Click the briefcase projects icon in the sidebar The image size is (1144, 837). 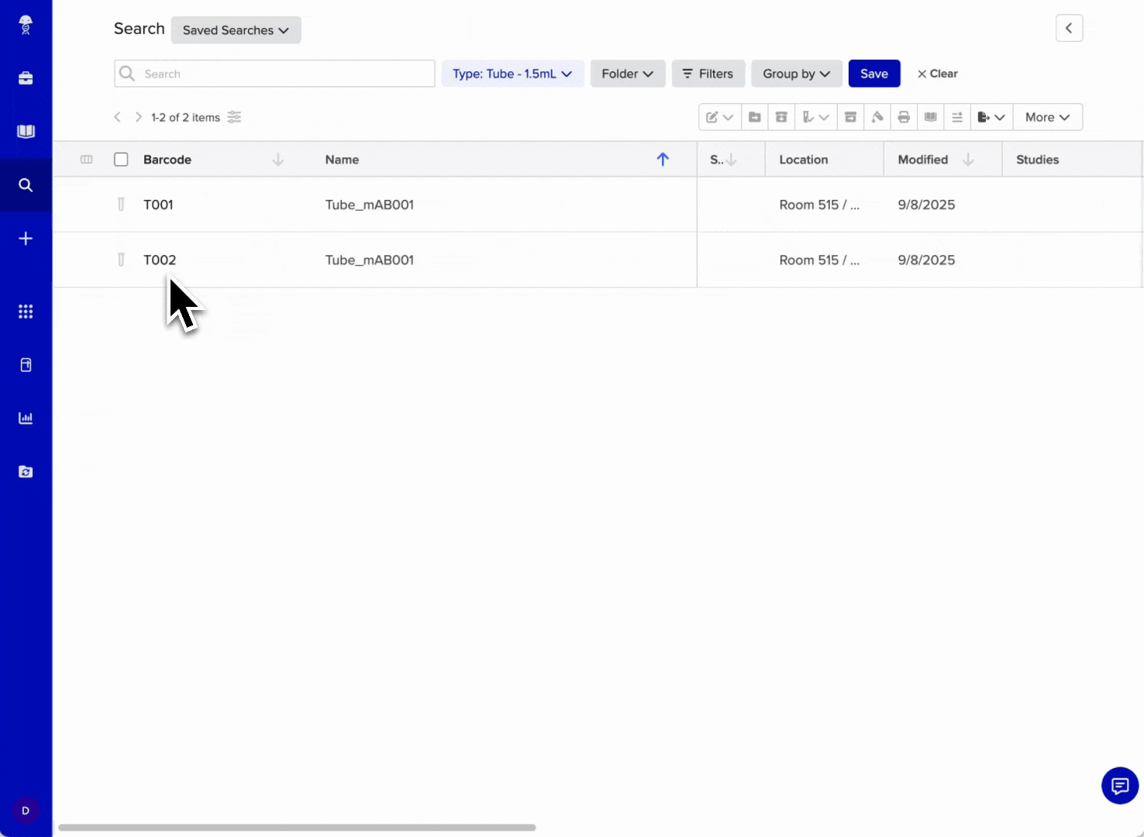26,78
